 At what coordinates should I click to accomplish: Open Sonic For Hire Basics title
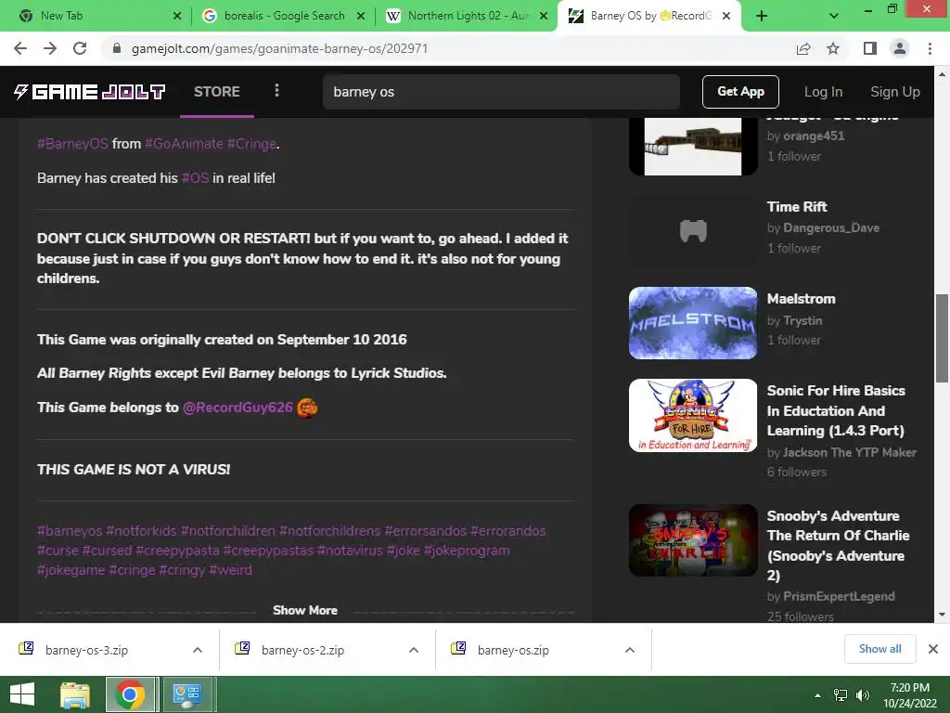click(x=836, y=410)
